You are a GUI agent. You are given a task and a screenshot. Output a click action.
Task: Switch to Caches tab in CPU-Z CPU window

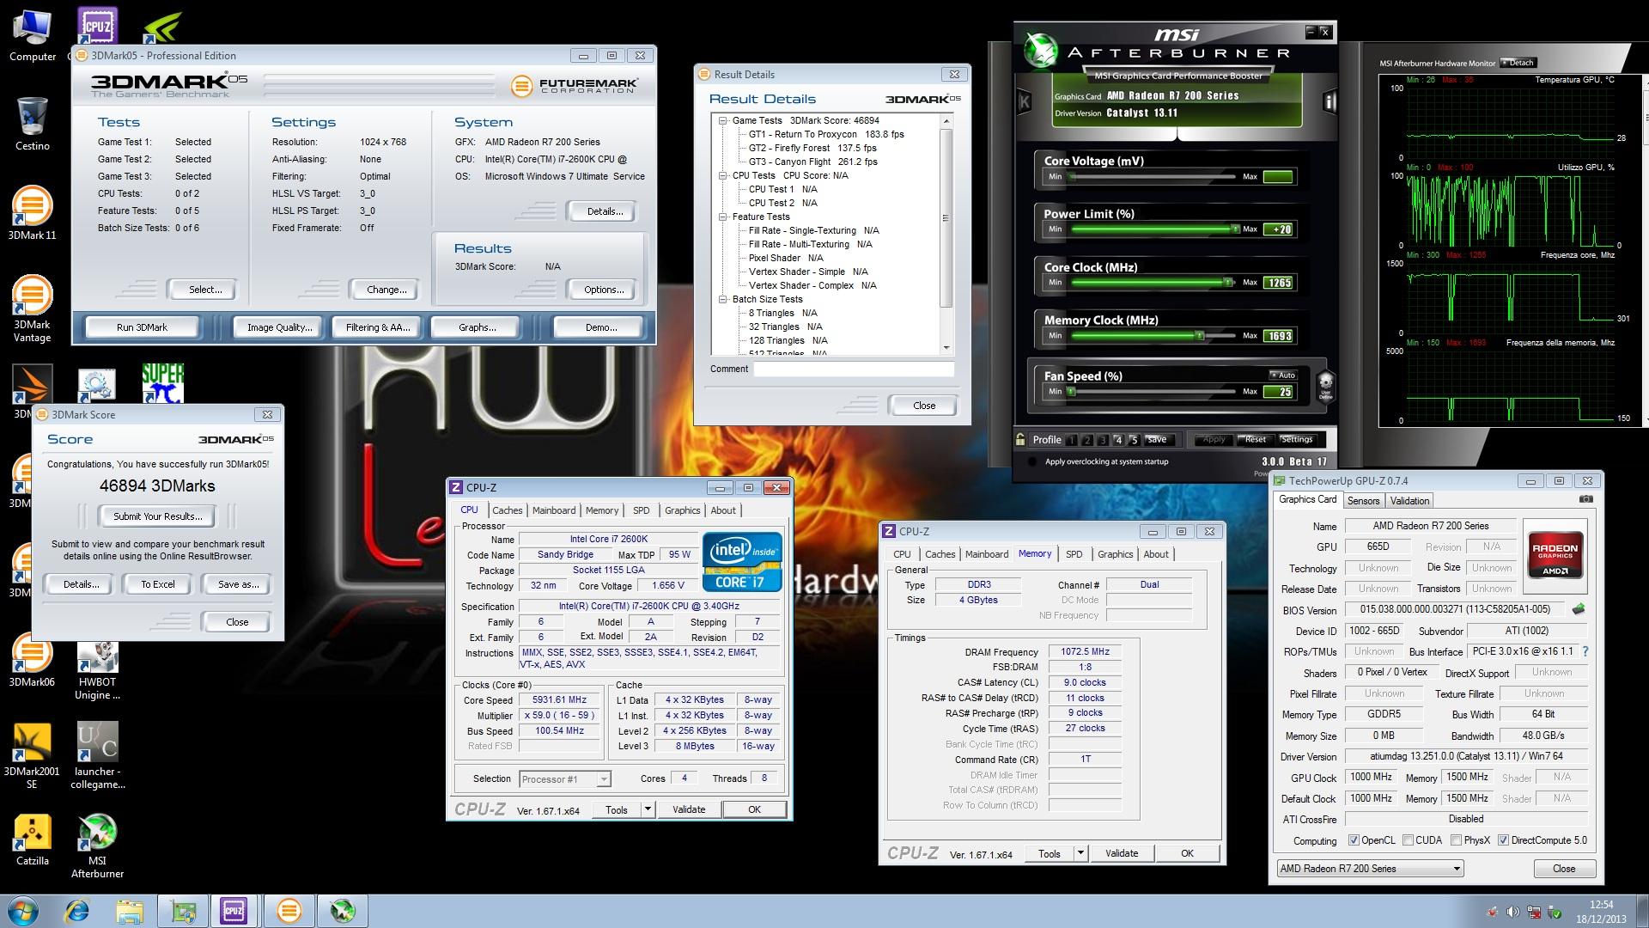pyautogui.click(x=507, y=510)
